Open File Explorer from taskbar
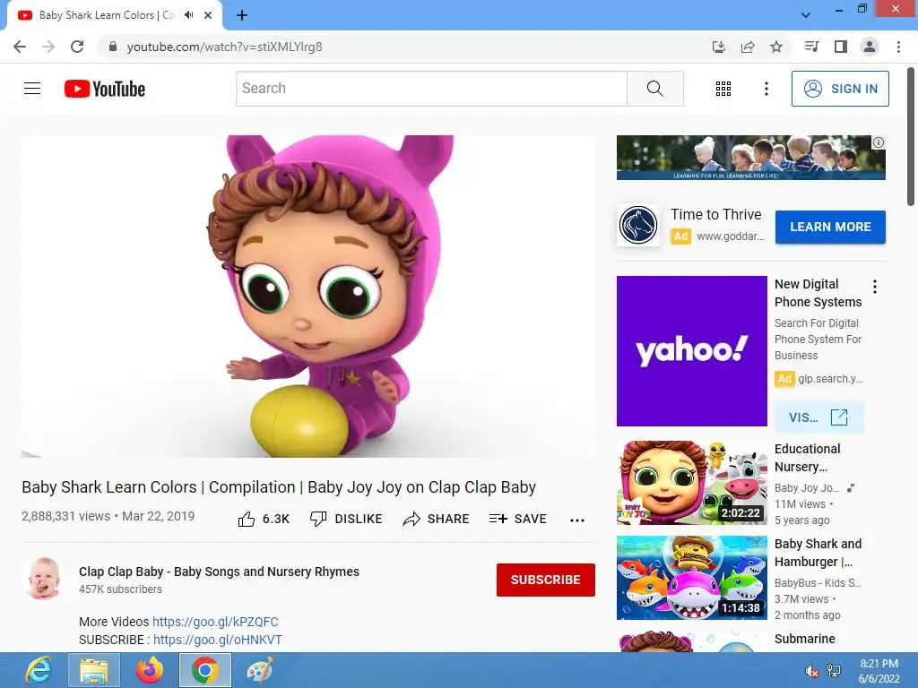This screenshot has width=918, height=688. point(94,670)
